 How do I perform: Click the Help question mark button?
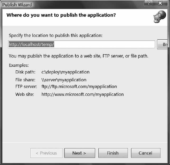148,3
